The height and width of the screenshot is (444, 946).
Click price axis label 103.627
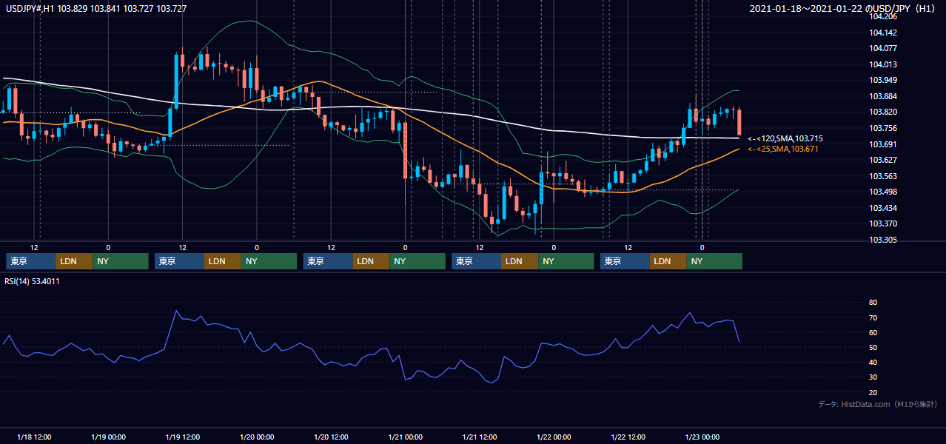coord(884,160)
